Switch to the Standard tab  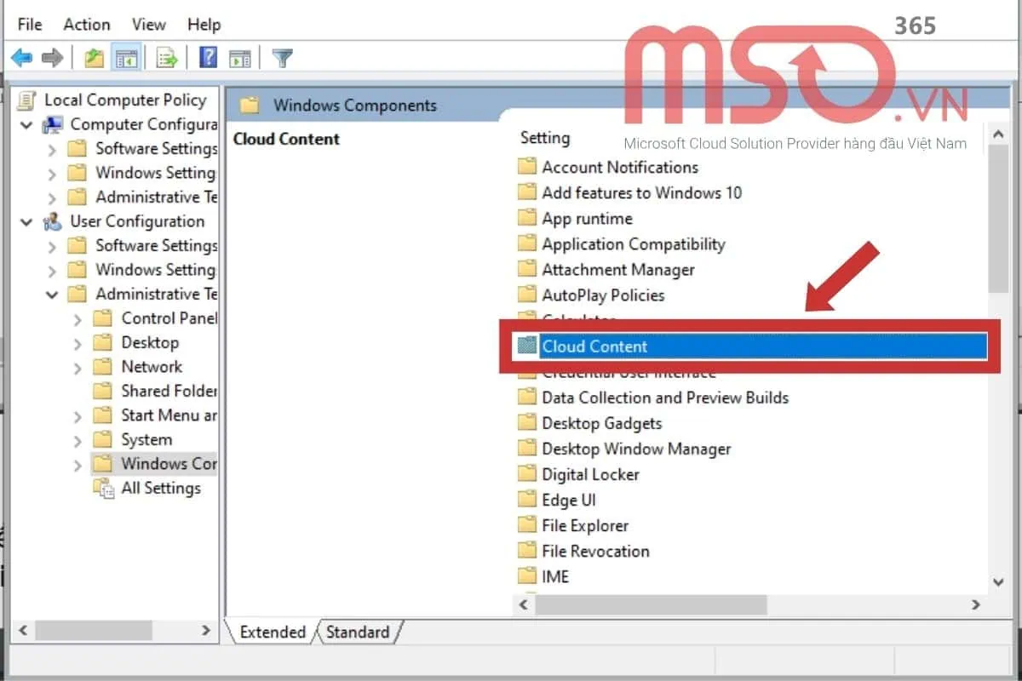tap(359, 632)
